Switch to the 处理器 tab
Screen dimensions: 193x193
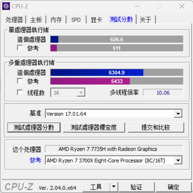coord(14,20)
